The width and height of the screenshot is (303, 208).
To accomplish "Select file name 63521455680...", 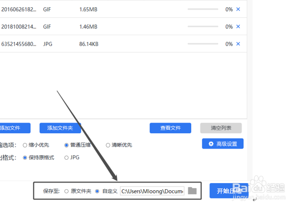I will coord(18,44).
